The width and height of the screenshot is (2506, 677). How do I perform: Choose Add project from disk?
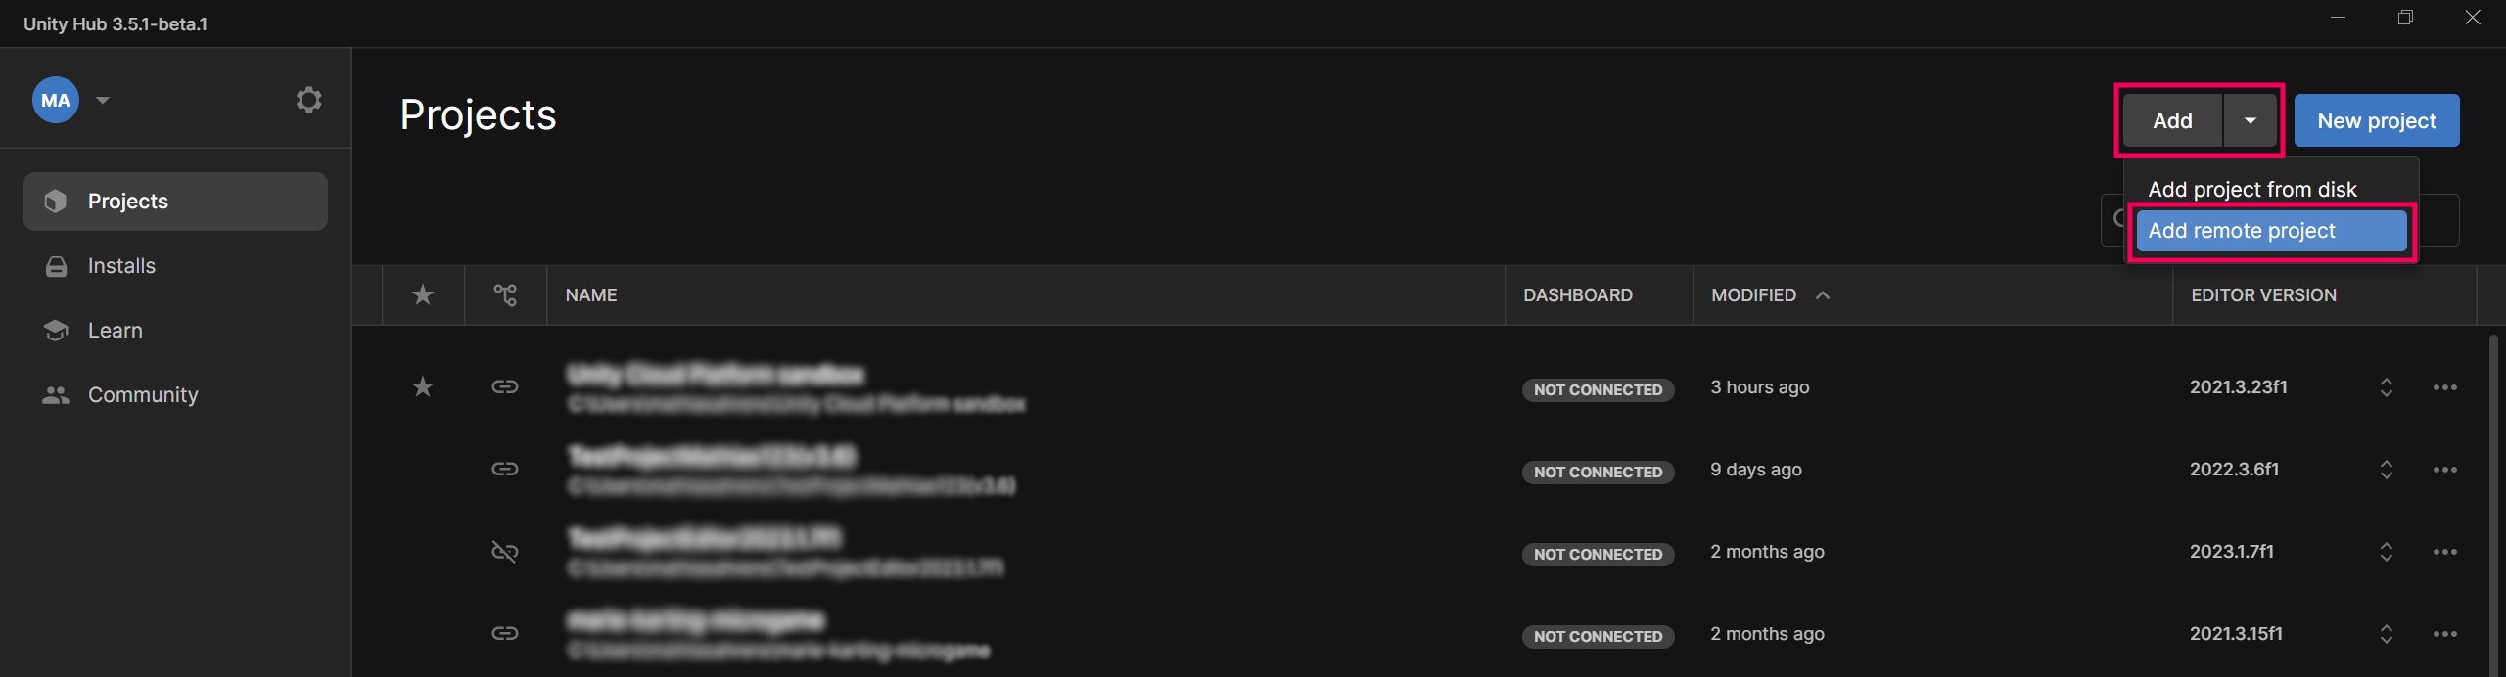pos(2251,189)
